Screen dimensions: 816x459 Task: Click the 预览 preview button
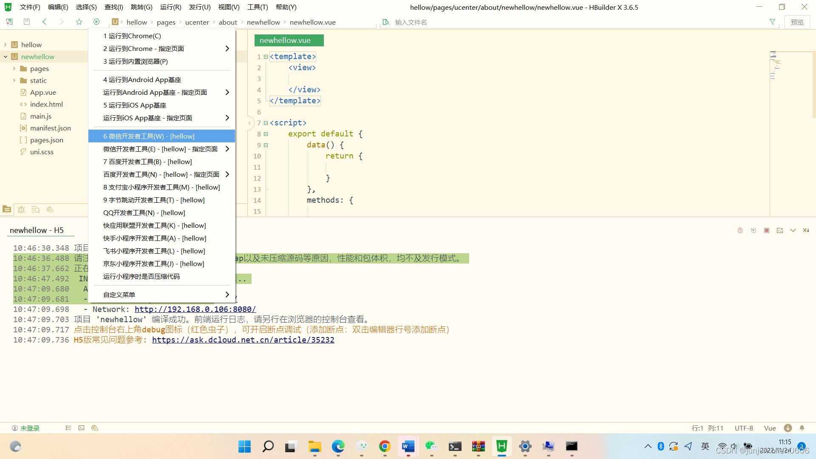[797, 22]
